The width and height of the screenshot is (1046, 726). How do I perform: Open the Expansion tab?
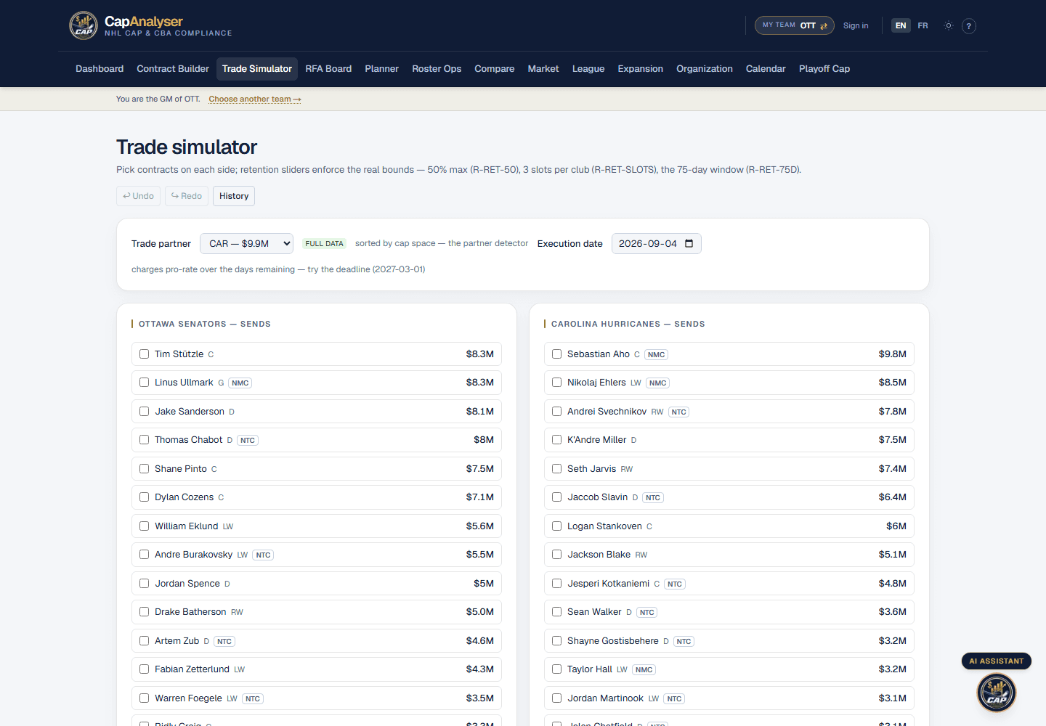pos(640,69)
